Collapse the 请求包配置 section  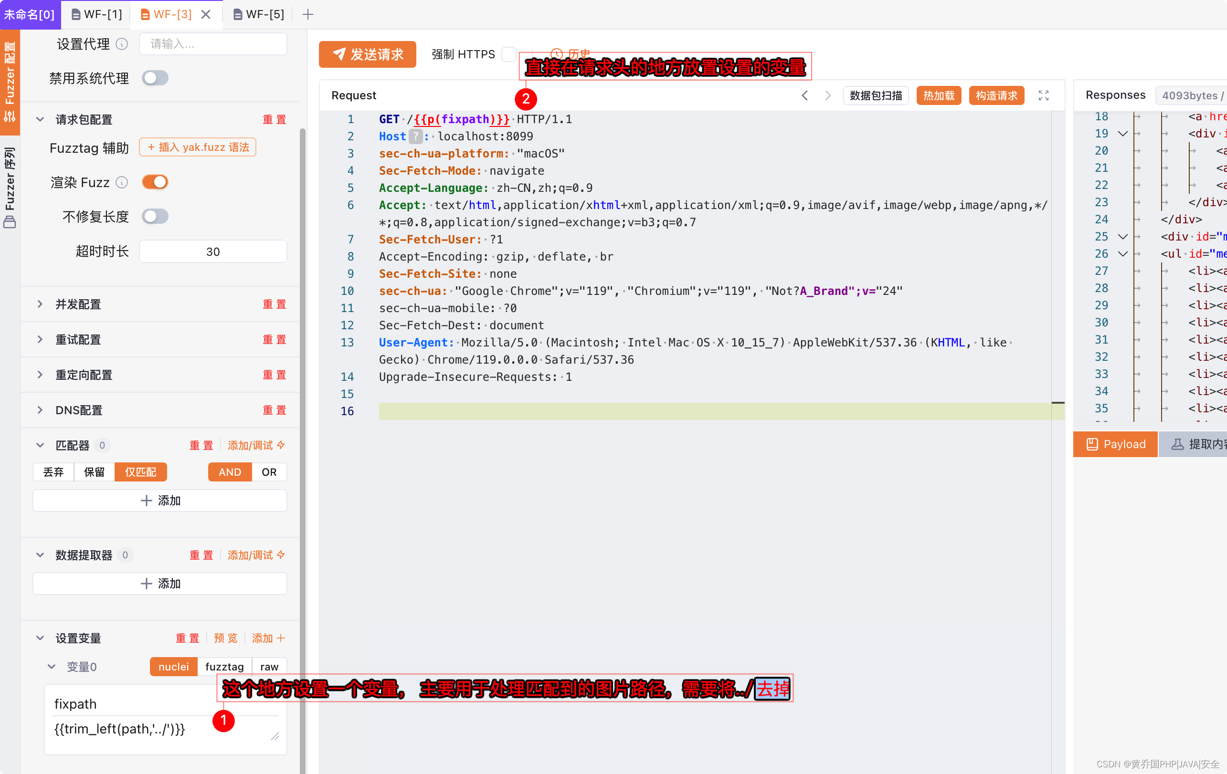pyautogui.click(x=40, y=120)
